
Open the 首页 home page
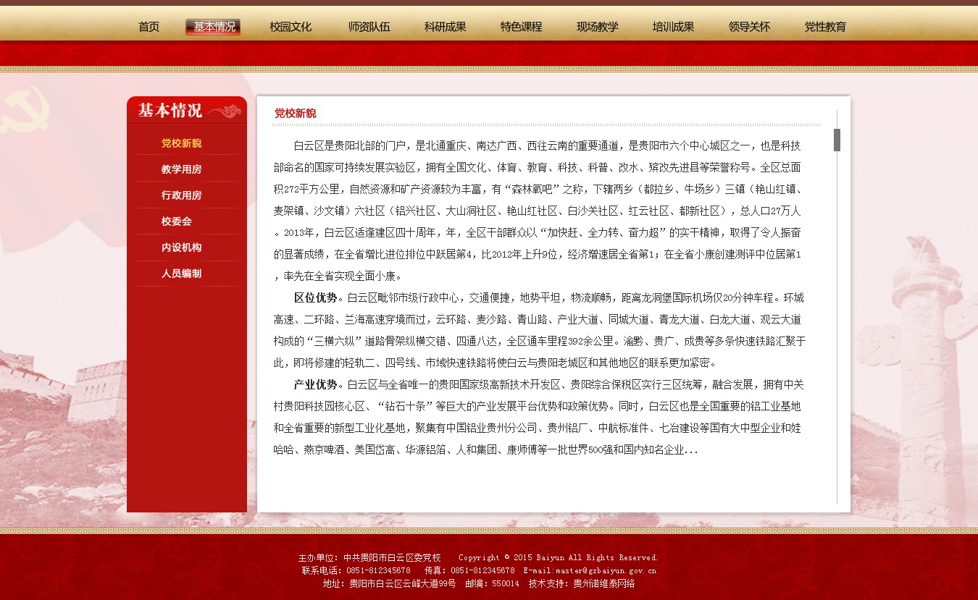tap(149, 27)
